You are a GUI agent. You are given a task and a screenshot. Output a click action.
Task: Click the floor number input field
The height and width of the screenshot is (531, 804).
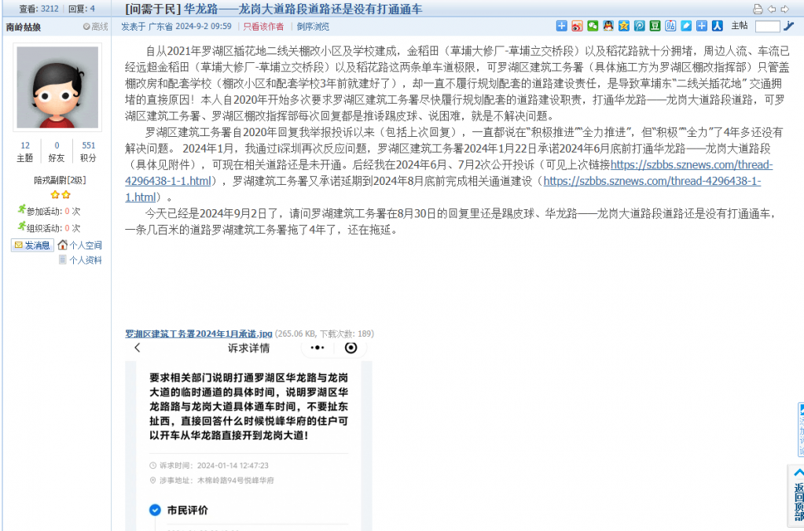[767, 26]
